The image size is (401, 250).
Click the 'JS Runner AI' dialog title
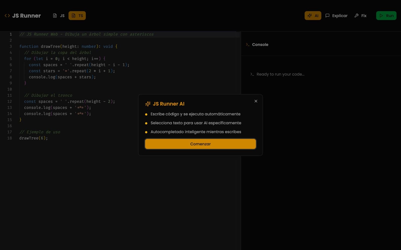pos(169,104)
